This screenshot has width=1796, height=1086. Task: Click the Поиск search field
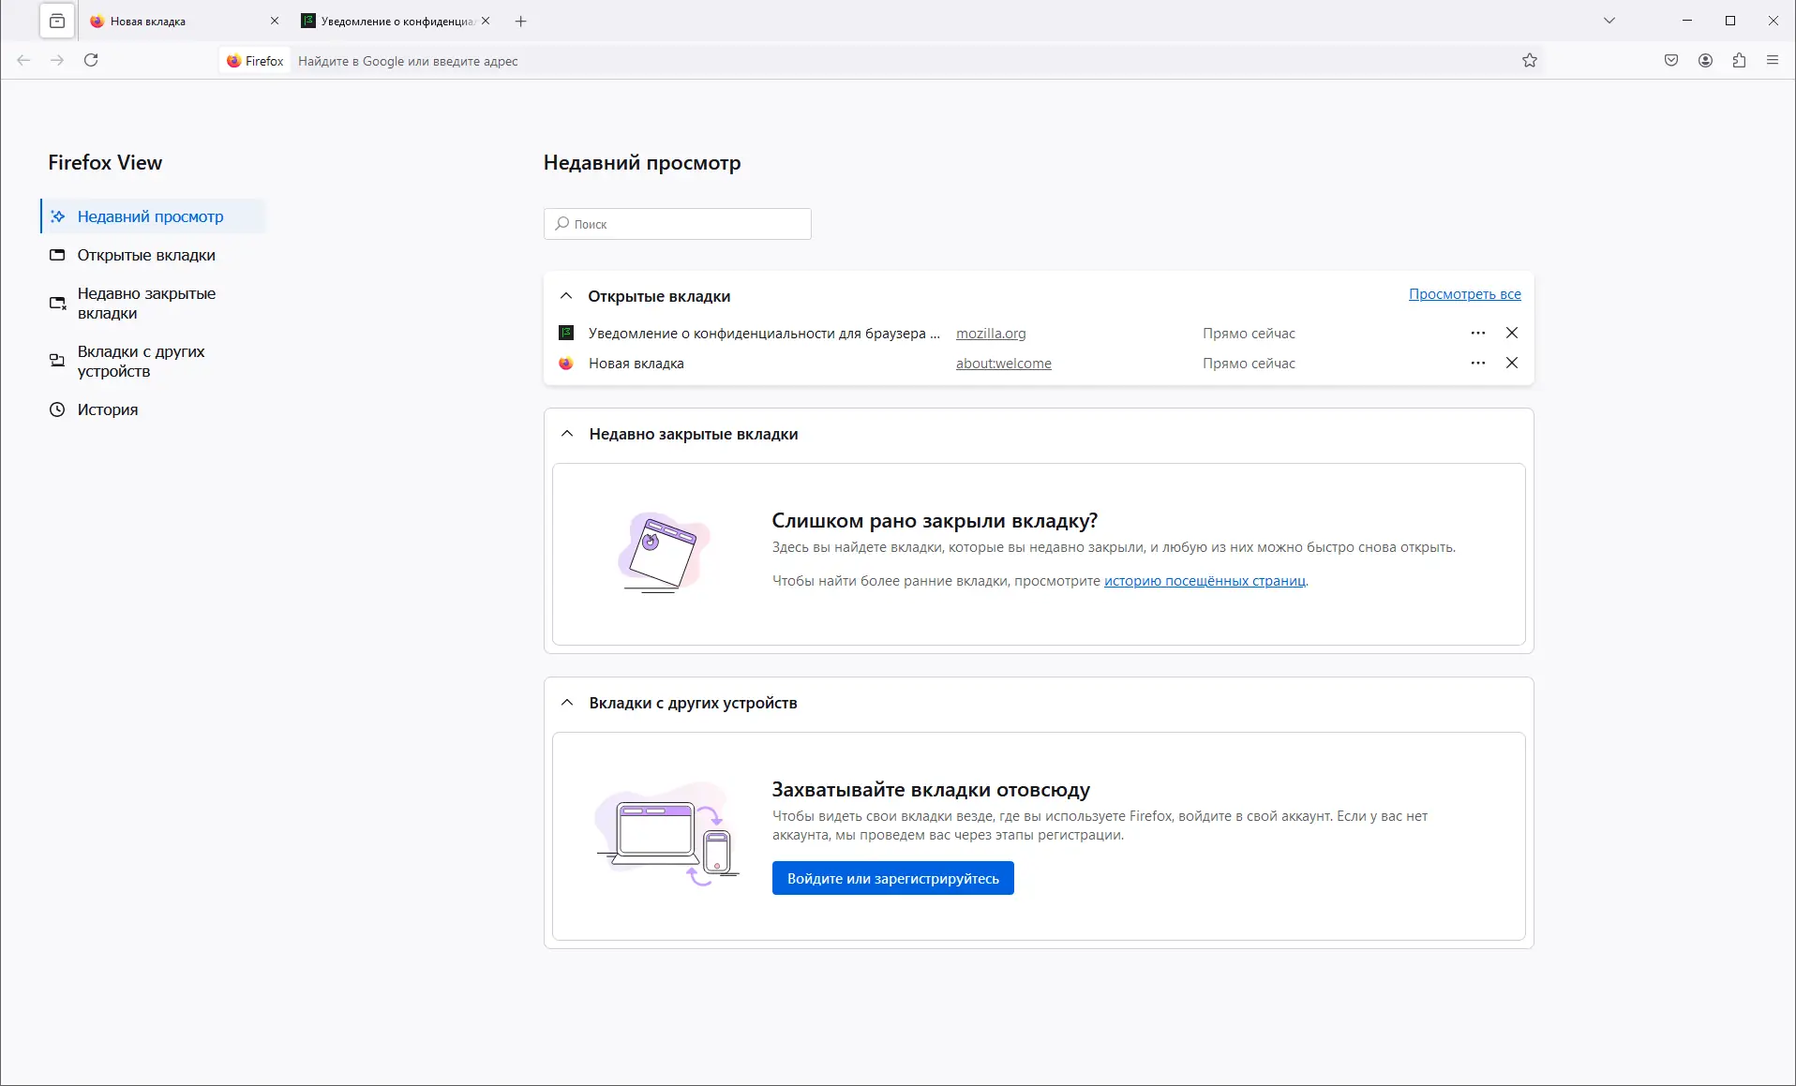tap(677, 224)
